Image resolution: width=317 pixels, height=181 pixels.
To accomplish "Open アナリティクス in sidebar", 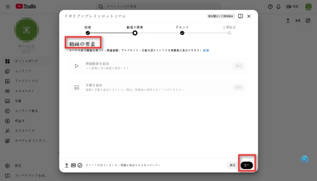I will pyautogui.click(x=26, y=81).
